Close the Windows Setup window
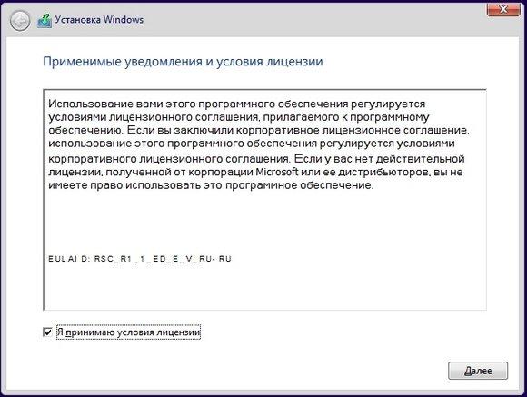This screenshot has height=397, width=527. pos(503,9)
